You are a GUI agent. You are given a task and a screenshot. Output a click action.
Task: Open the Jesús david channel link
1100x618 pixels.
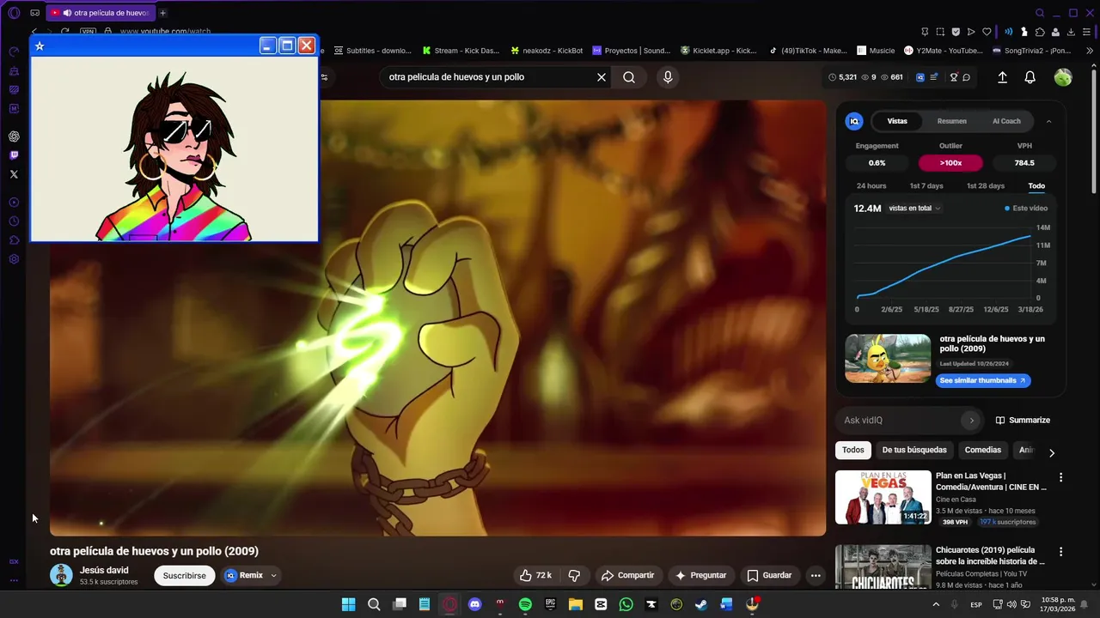(104, 570)
